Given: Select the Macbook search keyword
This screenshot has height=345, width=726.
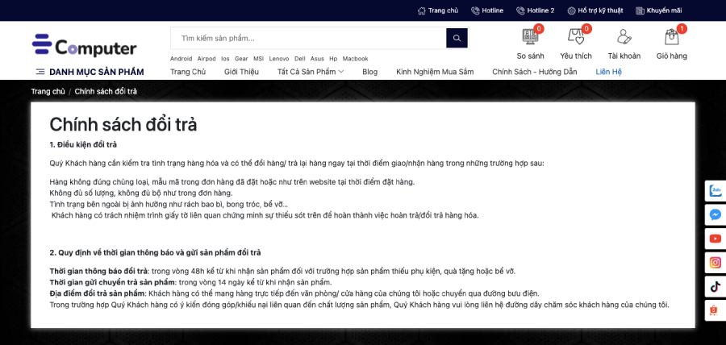Looking at the screenshot, I should pos(356,59).
